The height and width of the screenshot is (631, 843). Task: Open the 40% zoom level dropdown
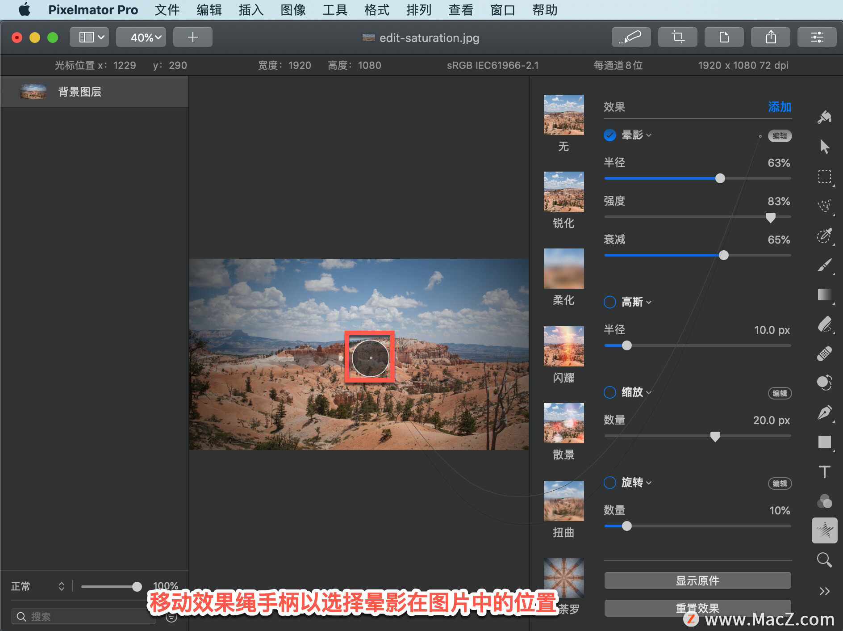pos(141,37)
